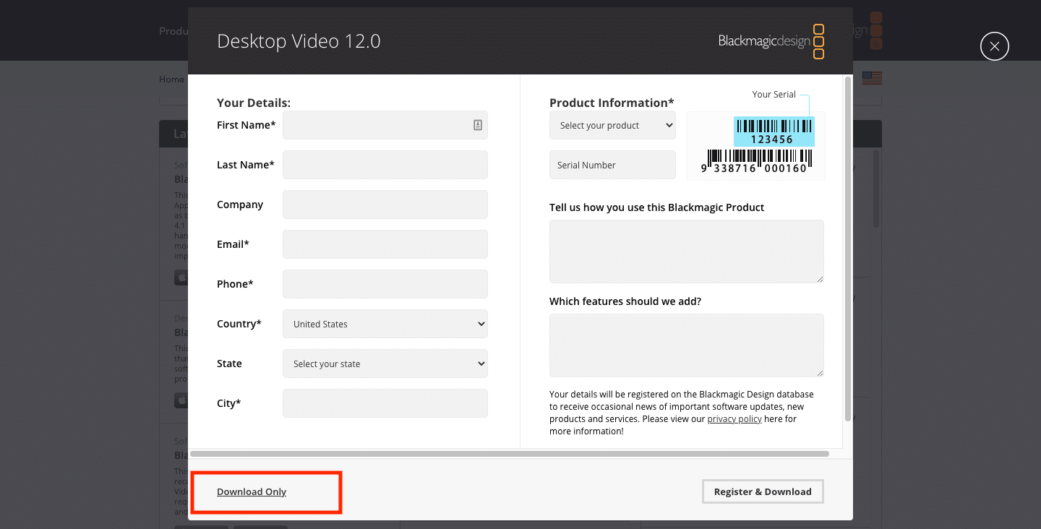
Task: Click the Product Information heading
Action: point(612,103)
